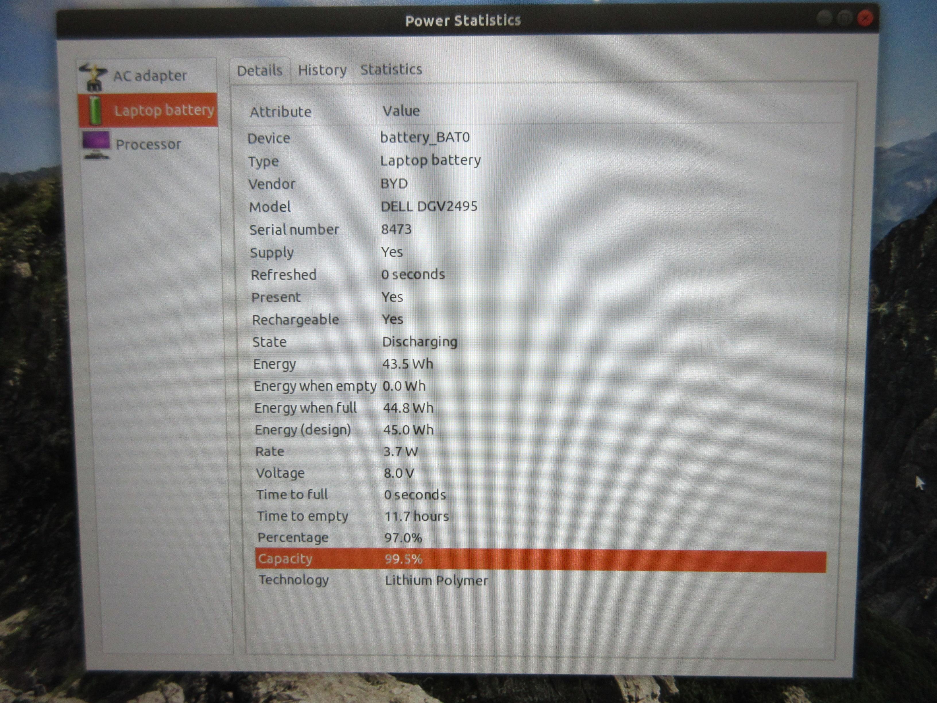Select the purple Processor monitor icon
Viewport: 937px width, 703px height.
pyautogui.click(x=96, y=145)
